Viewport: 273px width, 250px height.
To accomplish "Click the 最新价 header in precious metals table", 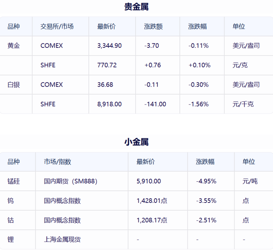I will (x=106, y=27).
